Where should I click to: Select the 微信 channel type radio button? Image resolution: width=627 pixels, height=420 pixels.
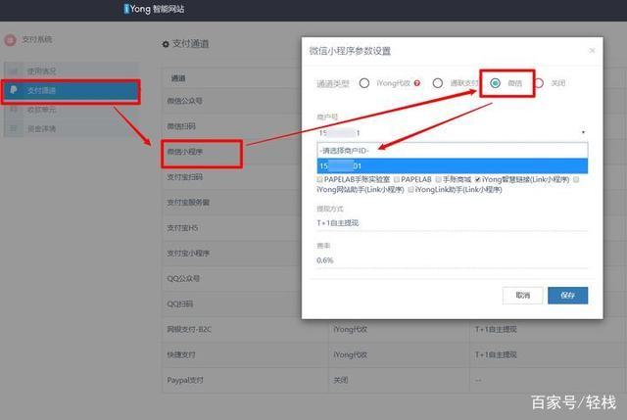point(496,83)
